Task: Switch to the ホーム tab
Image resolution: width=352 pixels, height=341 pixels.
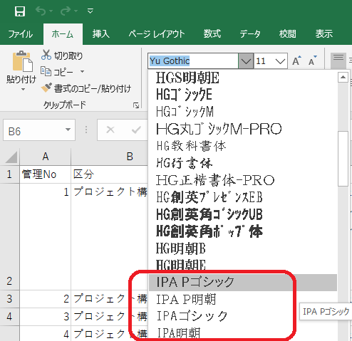Action: pyautogui.click(x=63, y=34)
